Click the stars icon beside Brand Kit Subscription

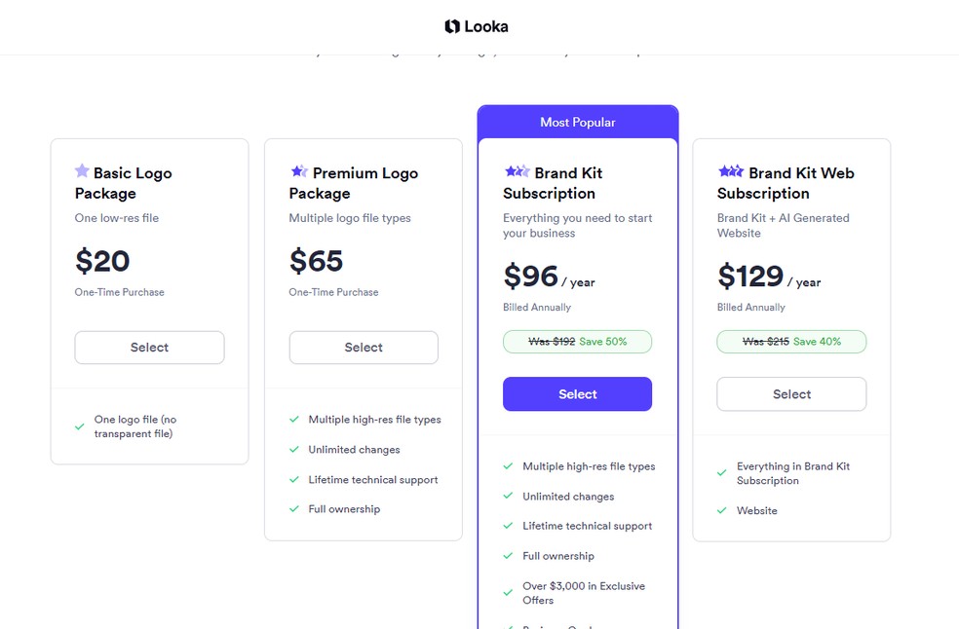[x=517, y=172]
